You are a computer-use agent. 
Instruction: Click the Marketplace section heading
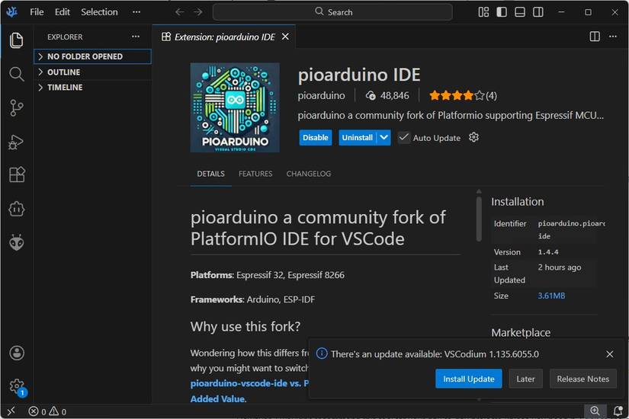521,332
